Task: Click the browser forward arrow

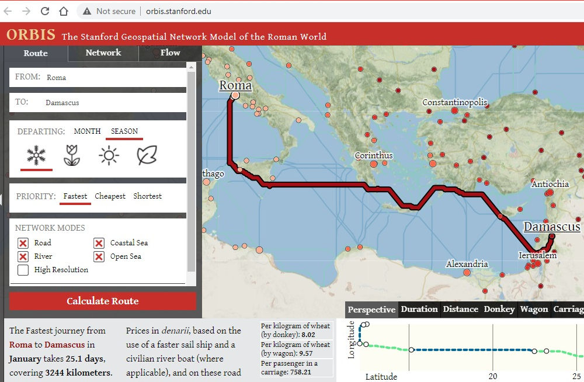Action: [x=26, y=11]
